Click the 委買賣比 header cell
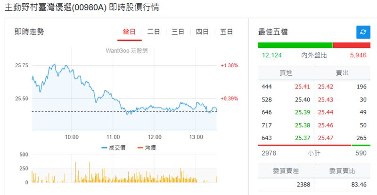 342,171
